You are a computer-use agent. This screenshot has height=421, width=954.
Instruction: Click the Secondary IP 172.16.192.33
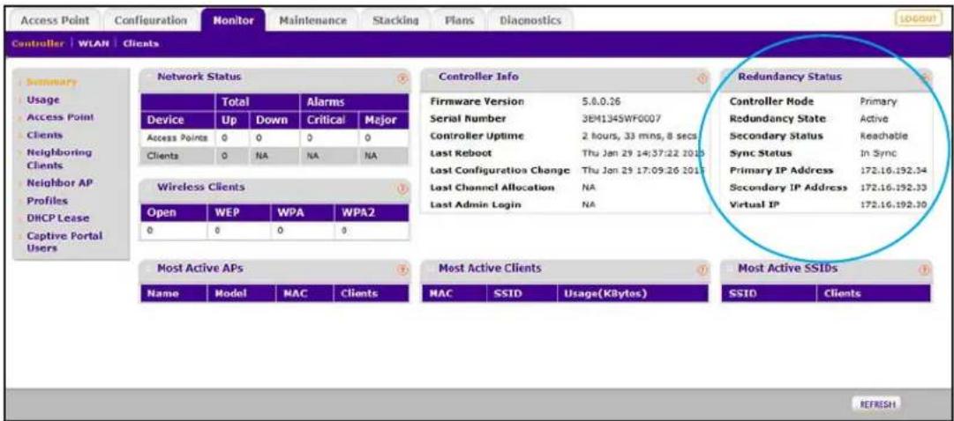pyautogui.click(x=892, y=188)
